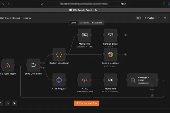Click the Loop Over Items loop output
Viewport: 170px width, 113px height.
40,67
